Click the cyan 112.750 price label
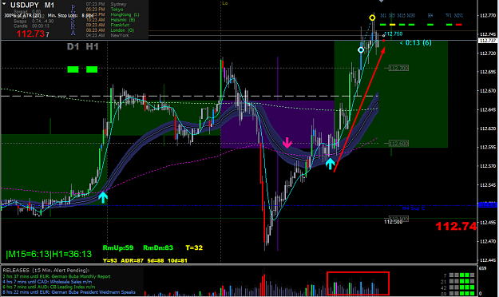 394,34
